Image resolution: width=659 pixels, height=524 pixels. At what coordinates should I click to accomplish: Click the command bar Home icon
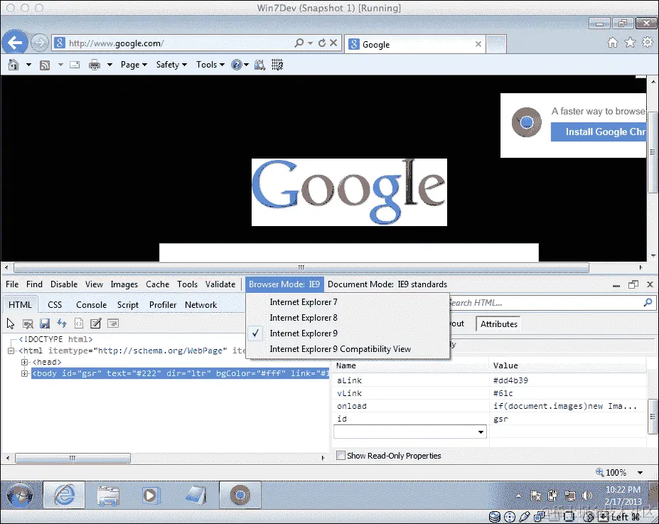click(x=14, y=65)
